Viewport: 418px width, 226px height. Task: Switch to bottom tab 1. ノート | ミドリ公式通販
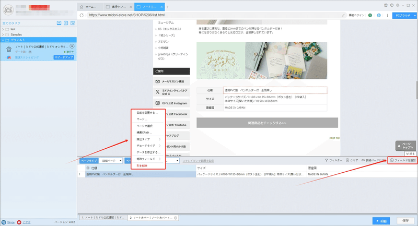click(102, 218)
